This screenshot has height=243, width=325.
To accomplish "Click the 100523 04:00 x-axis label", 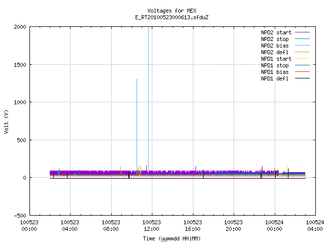I will tap(70, 225).
